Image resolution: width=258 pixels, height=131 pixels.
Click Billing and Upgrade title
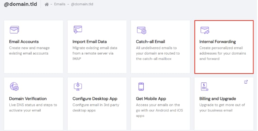click(218, 99)
